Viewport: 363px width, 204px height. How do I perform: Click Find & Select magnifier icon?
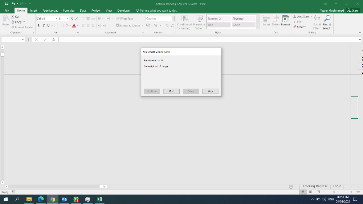point(327,19)
